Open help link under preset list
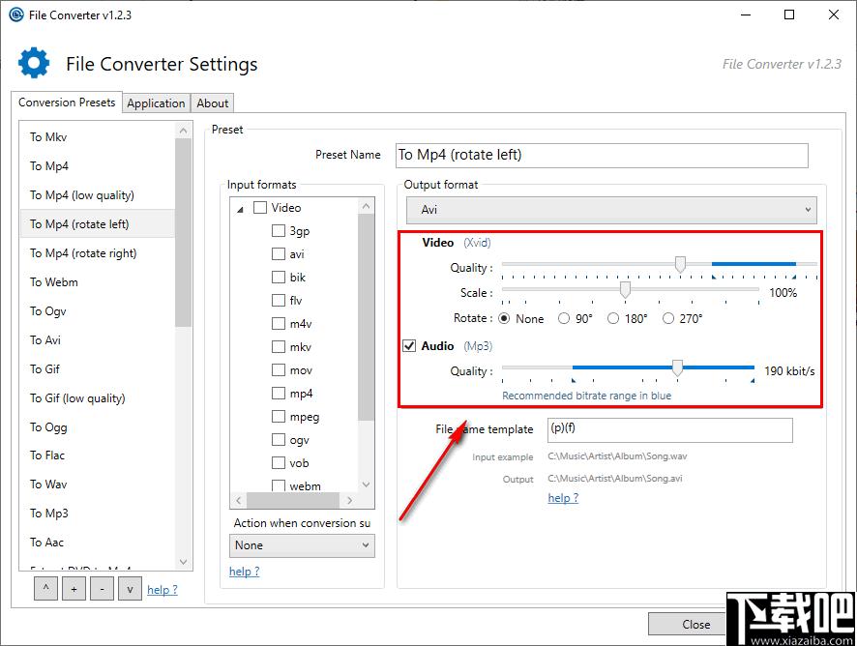Viewport: 857px width, 646px height. coord(163,590)
